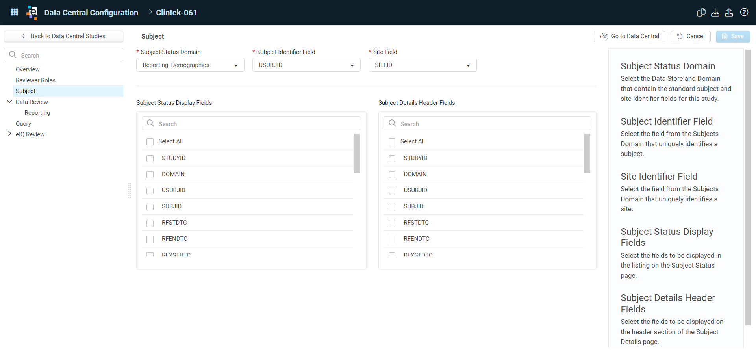Click the Go to Data Central button
The height and width of the screenshot is (355, 756).
tap(629, 36)
